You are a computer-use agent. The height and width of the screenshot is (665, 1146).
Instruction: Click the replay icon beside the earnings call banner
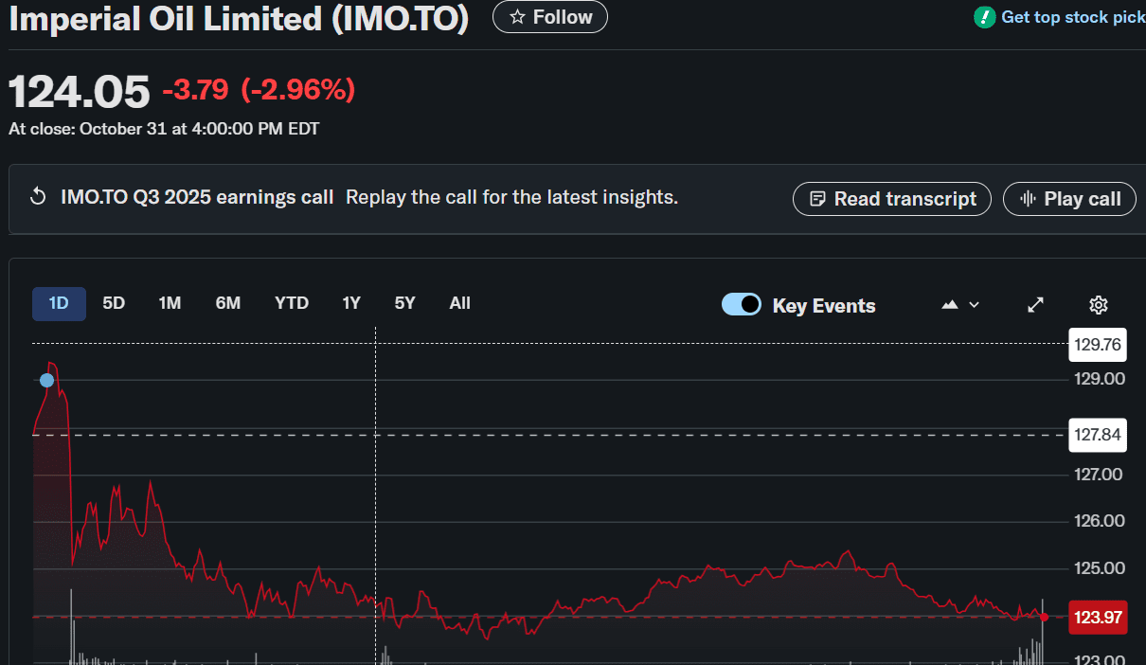pyautogui.click(x=37, y=196)
